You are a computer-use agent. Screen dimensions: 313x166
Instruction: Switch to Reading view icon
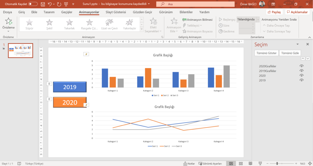click(250, 164)
